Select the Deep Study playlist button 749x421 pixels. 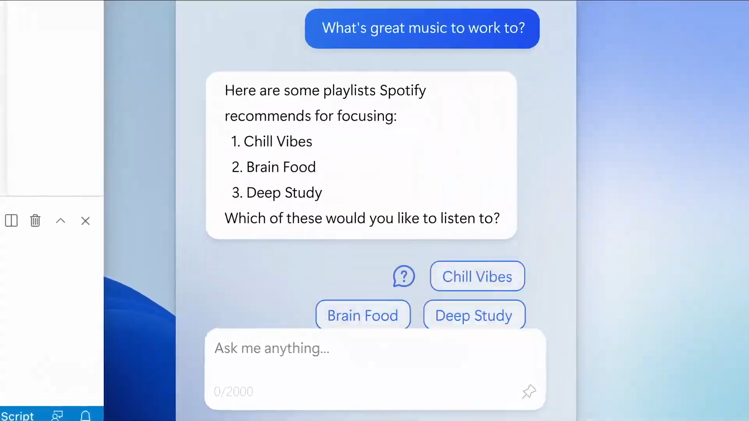pyautogui.click(x=473, y=316)
